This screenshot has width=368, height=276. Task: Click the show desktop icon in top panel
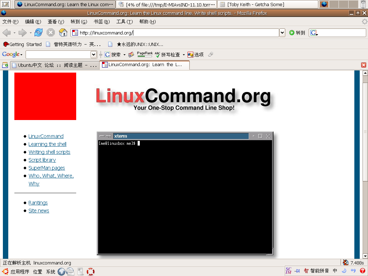[5, 4]
